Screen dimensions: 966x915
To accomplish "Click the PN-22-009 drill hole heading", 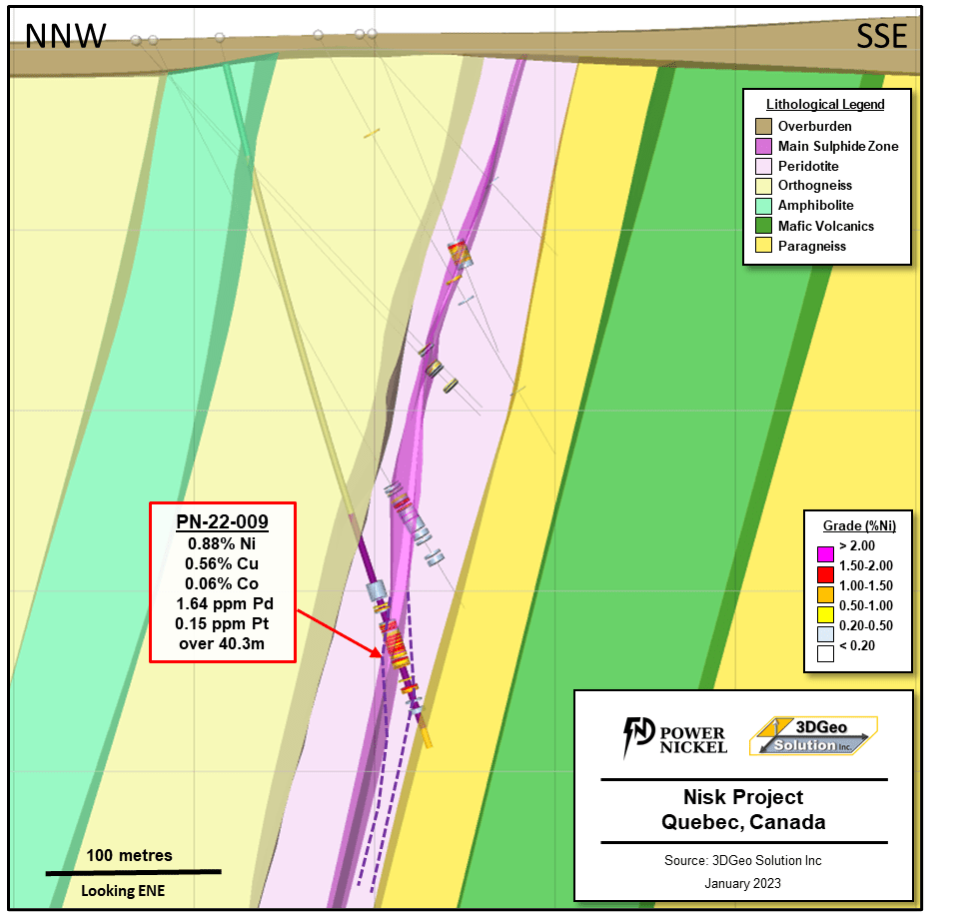I will pos(222,522).
